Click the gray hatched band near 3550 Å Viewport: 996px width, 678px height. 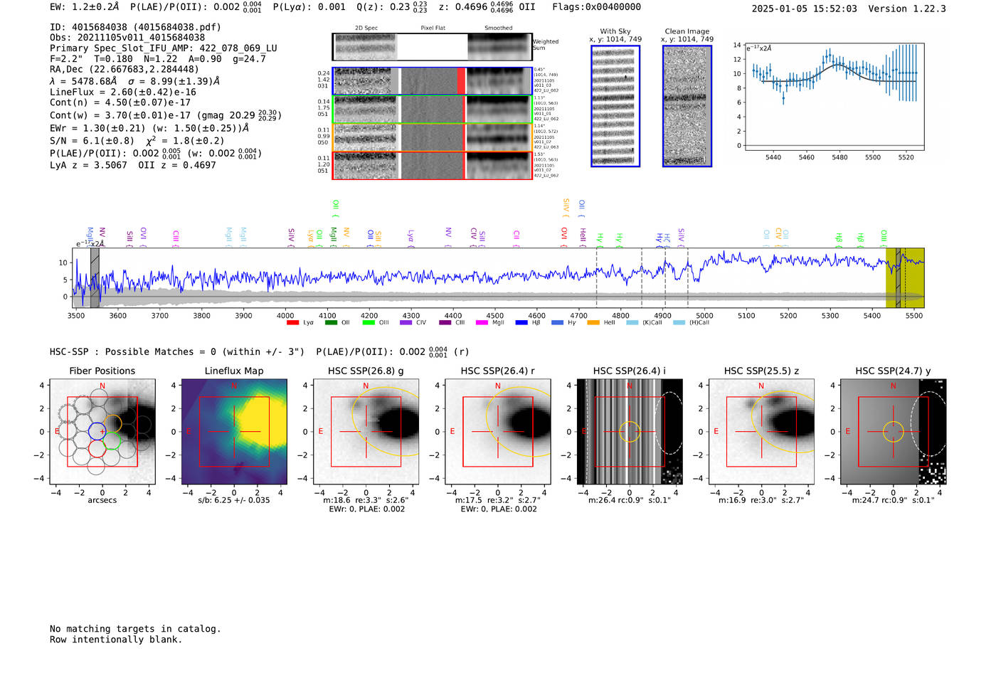[x=95, y=277]
